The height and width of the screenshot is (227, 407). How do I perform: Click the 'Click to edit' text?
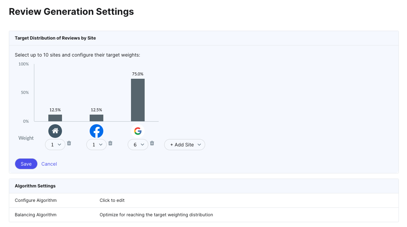pyautogui.click(x=112, y=200)
